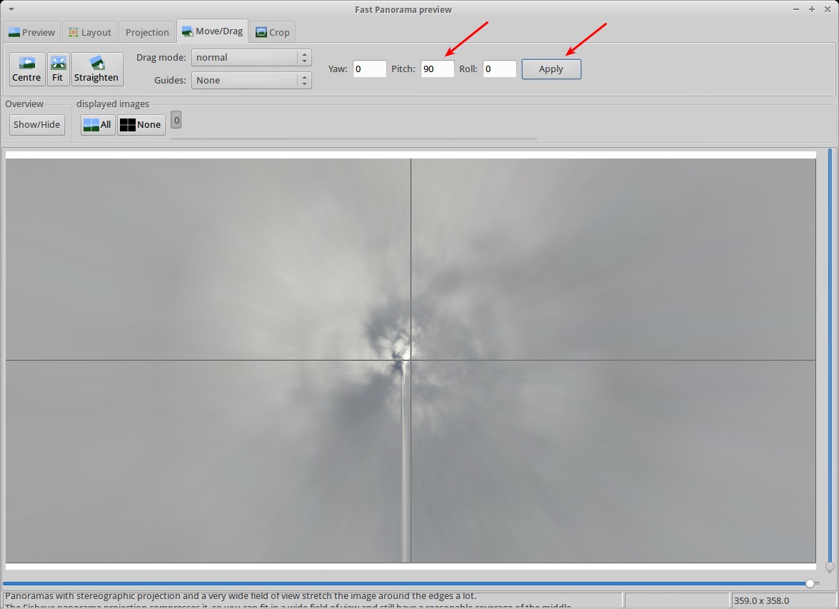Open the window menu in title bar
Screen dimensions: 839x609
(11, 9)
